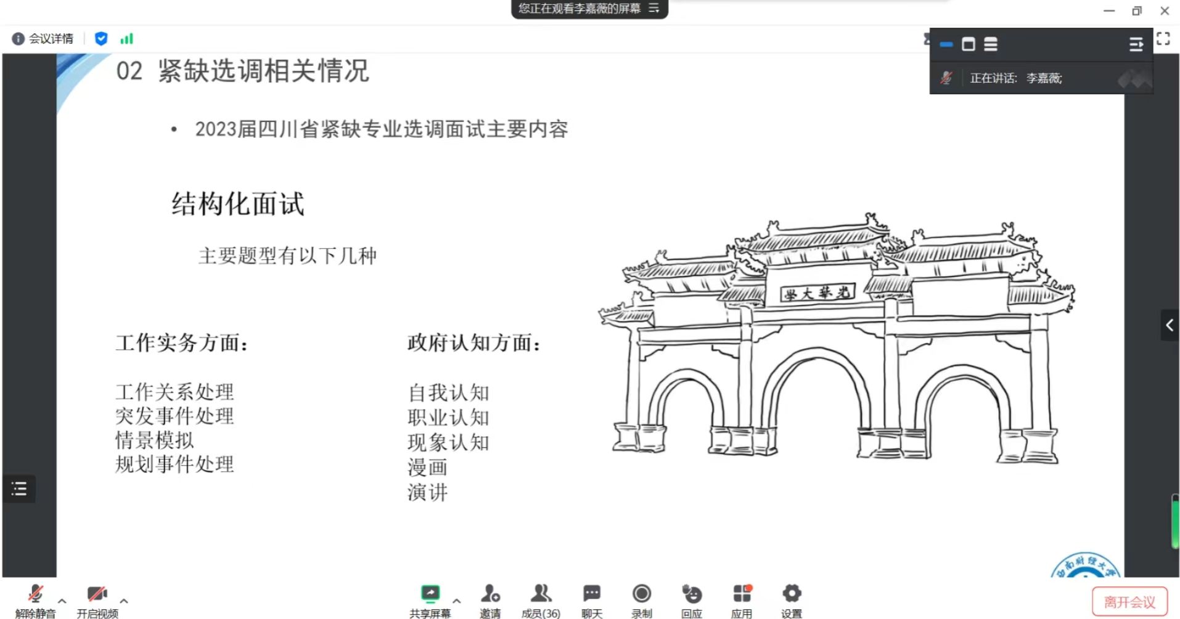Open the 聊天 chat panel
This screenshot has height=619, width=1180.
point(591,594)
